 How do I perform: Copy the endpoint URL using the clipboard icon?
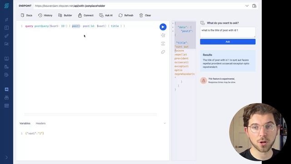coord(254,6)
